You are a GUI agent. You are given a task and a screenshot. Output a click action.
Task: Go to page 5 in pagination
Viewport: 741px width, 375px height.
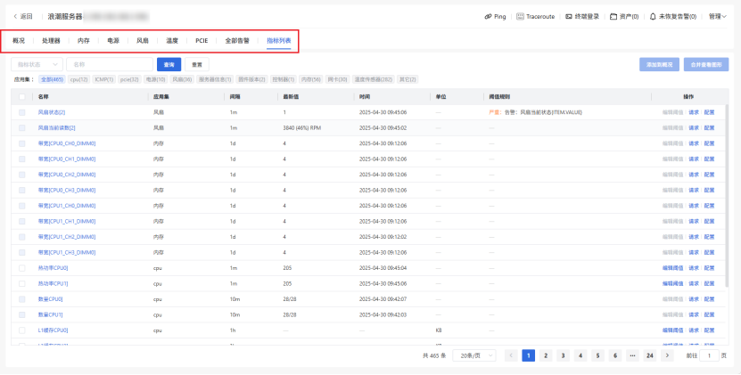[x=597, y=355]
